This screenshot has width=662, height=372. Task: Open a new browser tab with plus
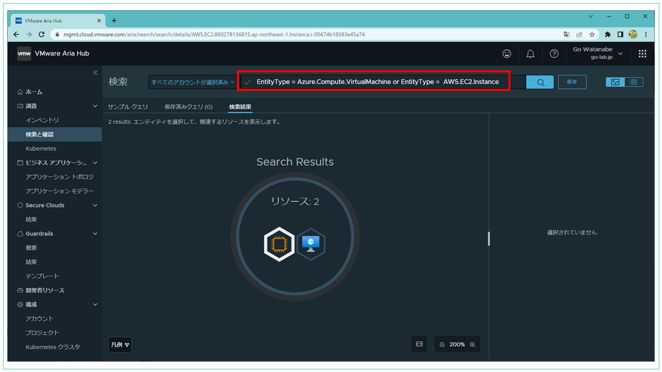click(114, 20)
